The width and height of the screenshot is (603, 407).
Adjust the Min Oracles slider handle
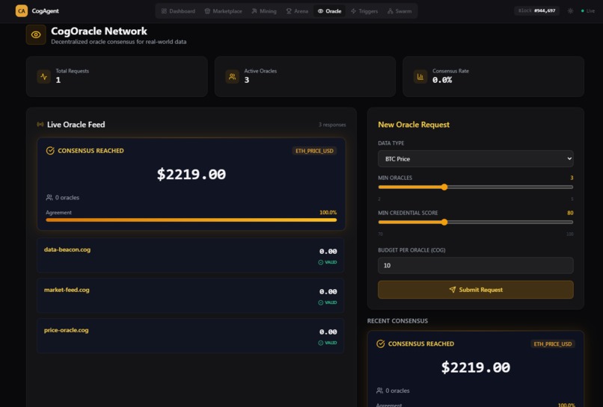click(444, 187)
